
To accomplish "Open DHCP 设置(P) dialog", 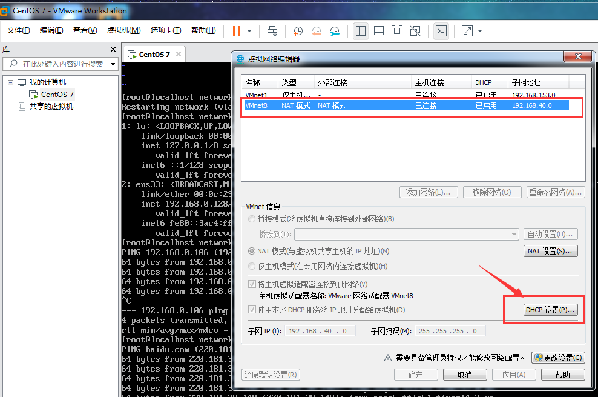I will [x=550, y=310].
